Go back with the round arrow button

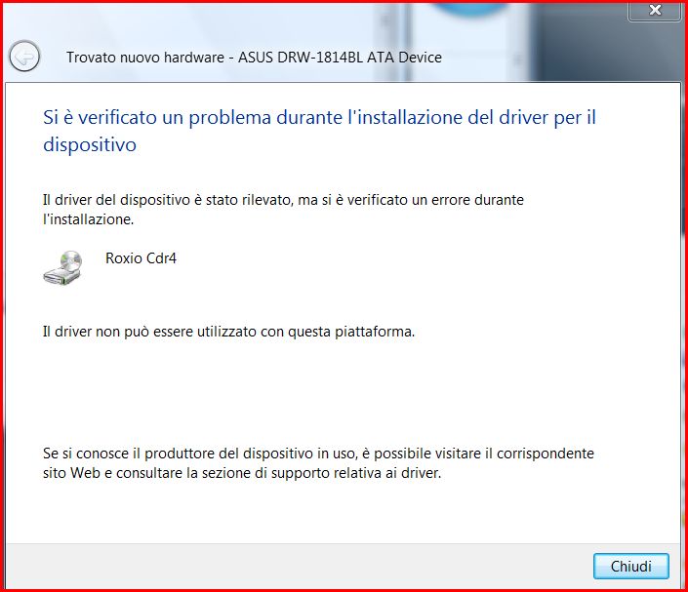24,57
